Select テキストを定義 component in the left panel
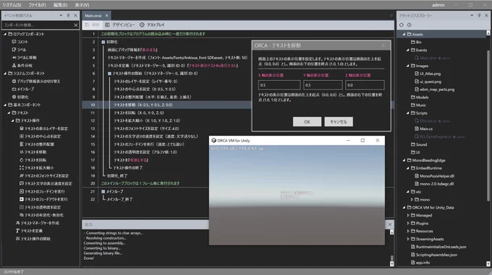 (29, 230)
